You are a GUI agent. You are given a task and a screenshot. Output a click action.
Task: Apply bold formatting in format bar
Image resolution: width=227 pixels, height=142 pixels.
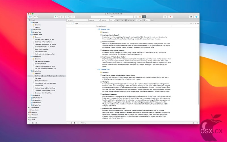pos(117,20)
